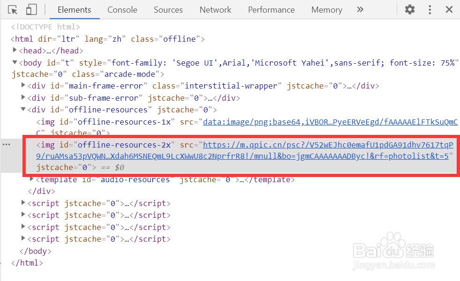Select the DOCTYPE html line
The height and width of the screenshot is (281, 460).
pyautogui.click(x=45, y=27)
